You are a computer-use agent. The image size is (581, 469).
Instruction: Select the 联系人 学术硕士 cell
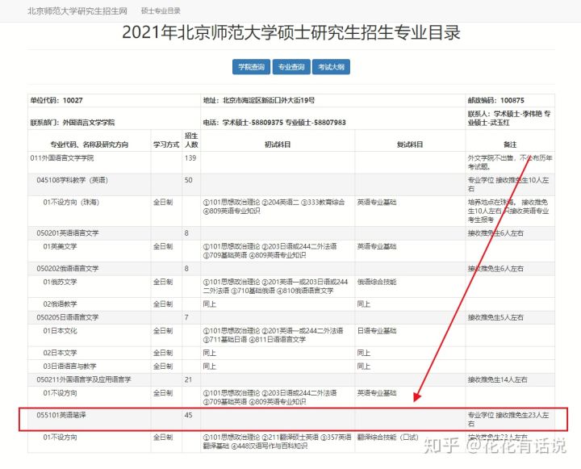[510, 119]
